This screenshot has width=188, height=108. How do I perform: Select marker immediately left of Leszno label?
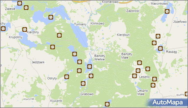coord(135,76)
